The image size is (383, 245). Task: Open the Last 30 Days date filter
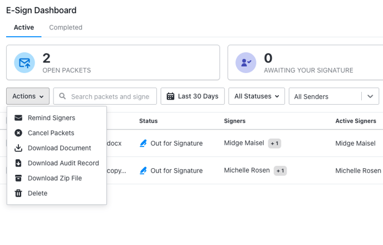193,96
